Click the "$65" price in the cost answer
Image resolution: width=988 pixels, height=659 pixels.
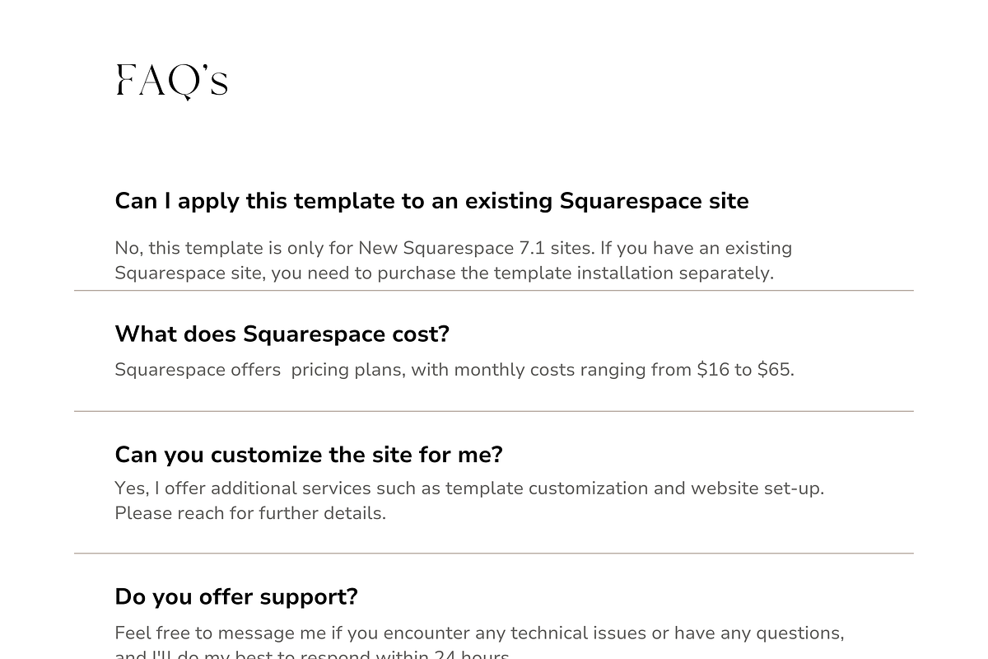(x=775, y=370)
